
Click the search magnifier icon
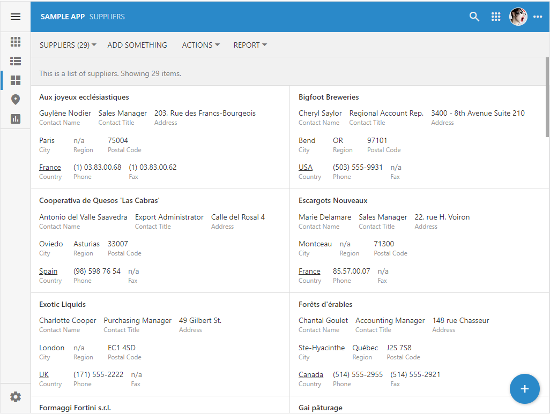474,17
